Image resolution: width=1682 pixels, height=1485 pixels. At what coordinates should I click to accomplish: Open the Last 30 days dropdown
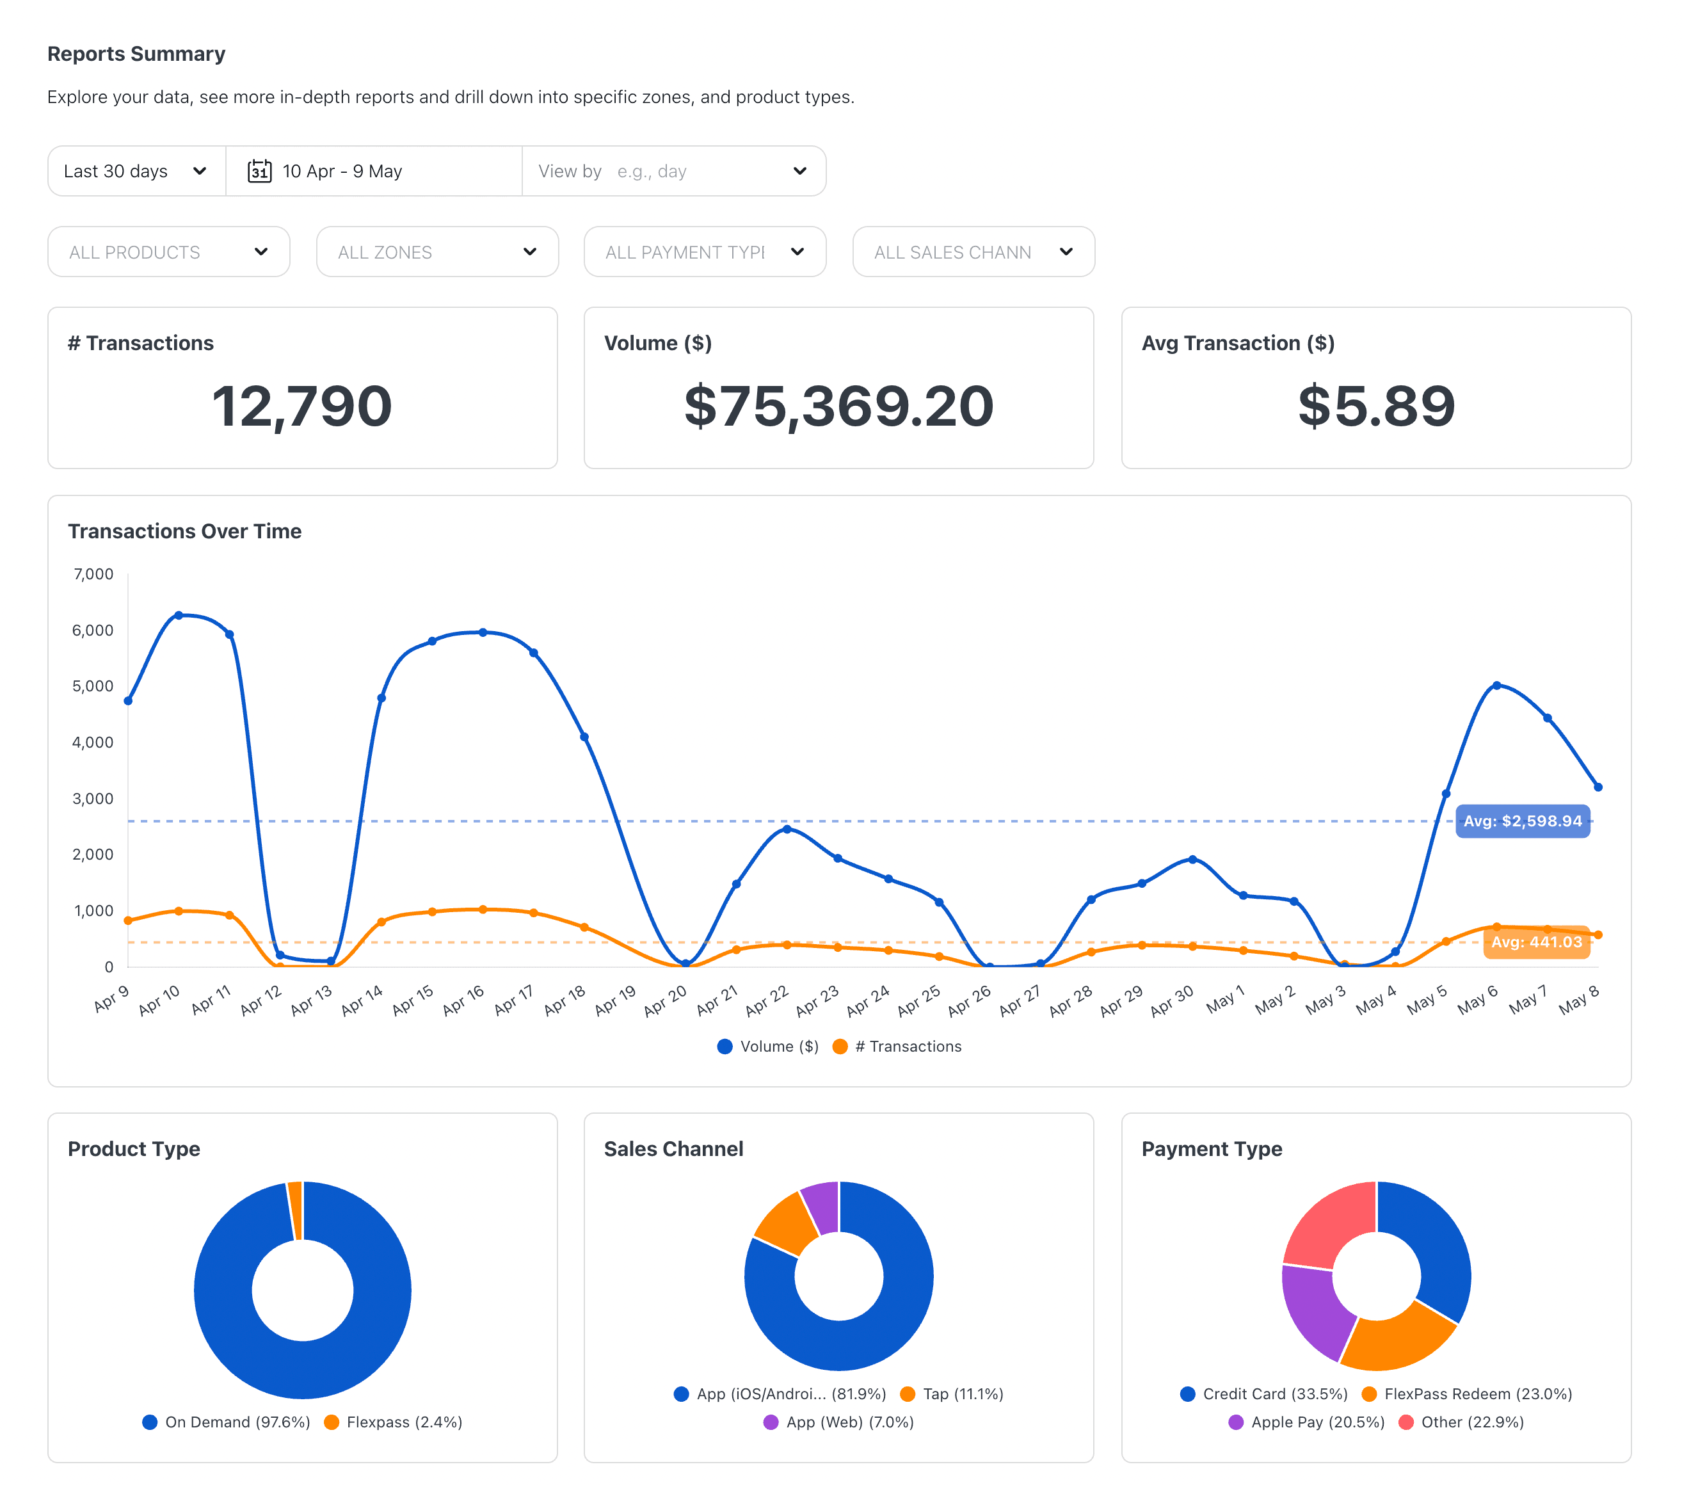click(x=136, y=171)
